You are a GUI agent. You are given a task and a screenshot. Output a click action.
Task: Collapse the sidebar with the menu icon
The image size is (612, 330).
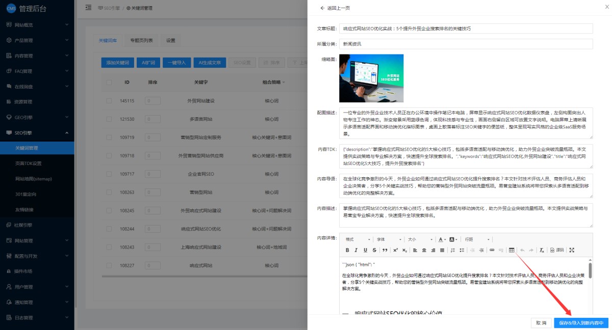pyautogui.click(x=89, y=8)
